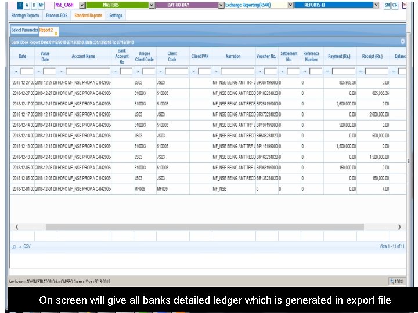Image resolution: width=418 pixels, height=313 pixels.
Task: Click the Date filter input box
Action: tap(27, 71)
